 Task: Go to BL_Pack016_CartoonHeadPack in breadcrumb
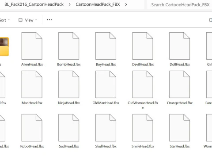click(34, 4)
